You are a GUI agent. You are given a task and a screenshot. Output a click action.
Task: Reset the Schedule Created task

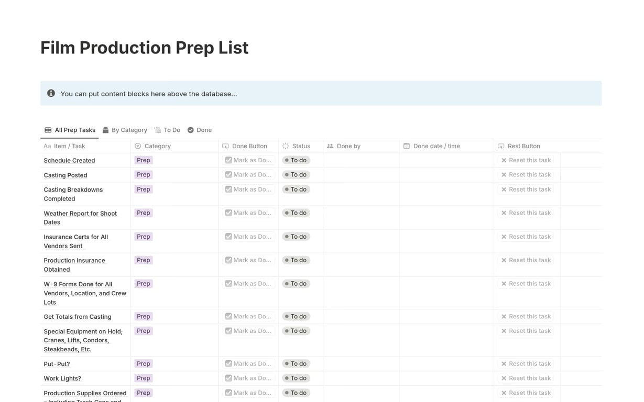click(526, 160)
